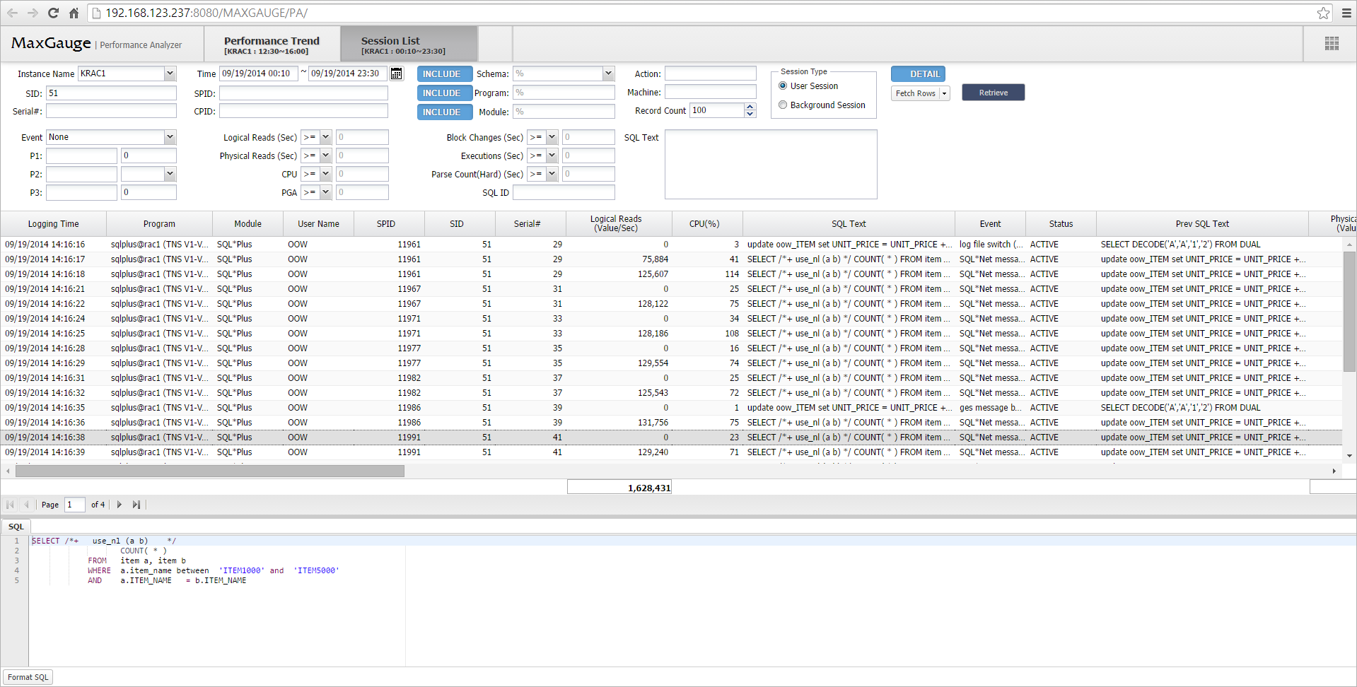Open the Event dropdown showing None
Image resolution: width=1357 pixels, height=687 pixels.
pos(170,137)
